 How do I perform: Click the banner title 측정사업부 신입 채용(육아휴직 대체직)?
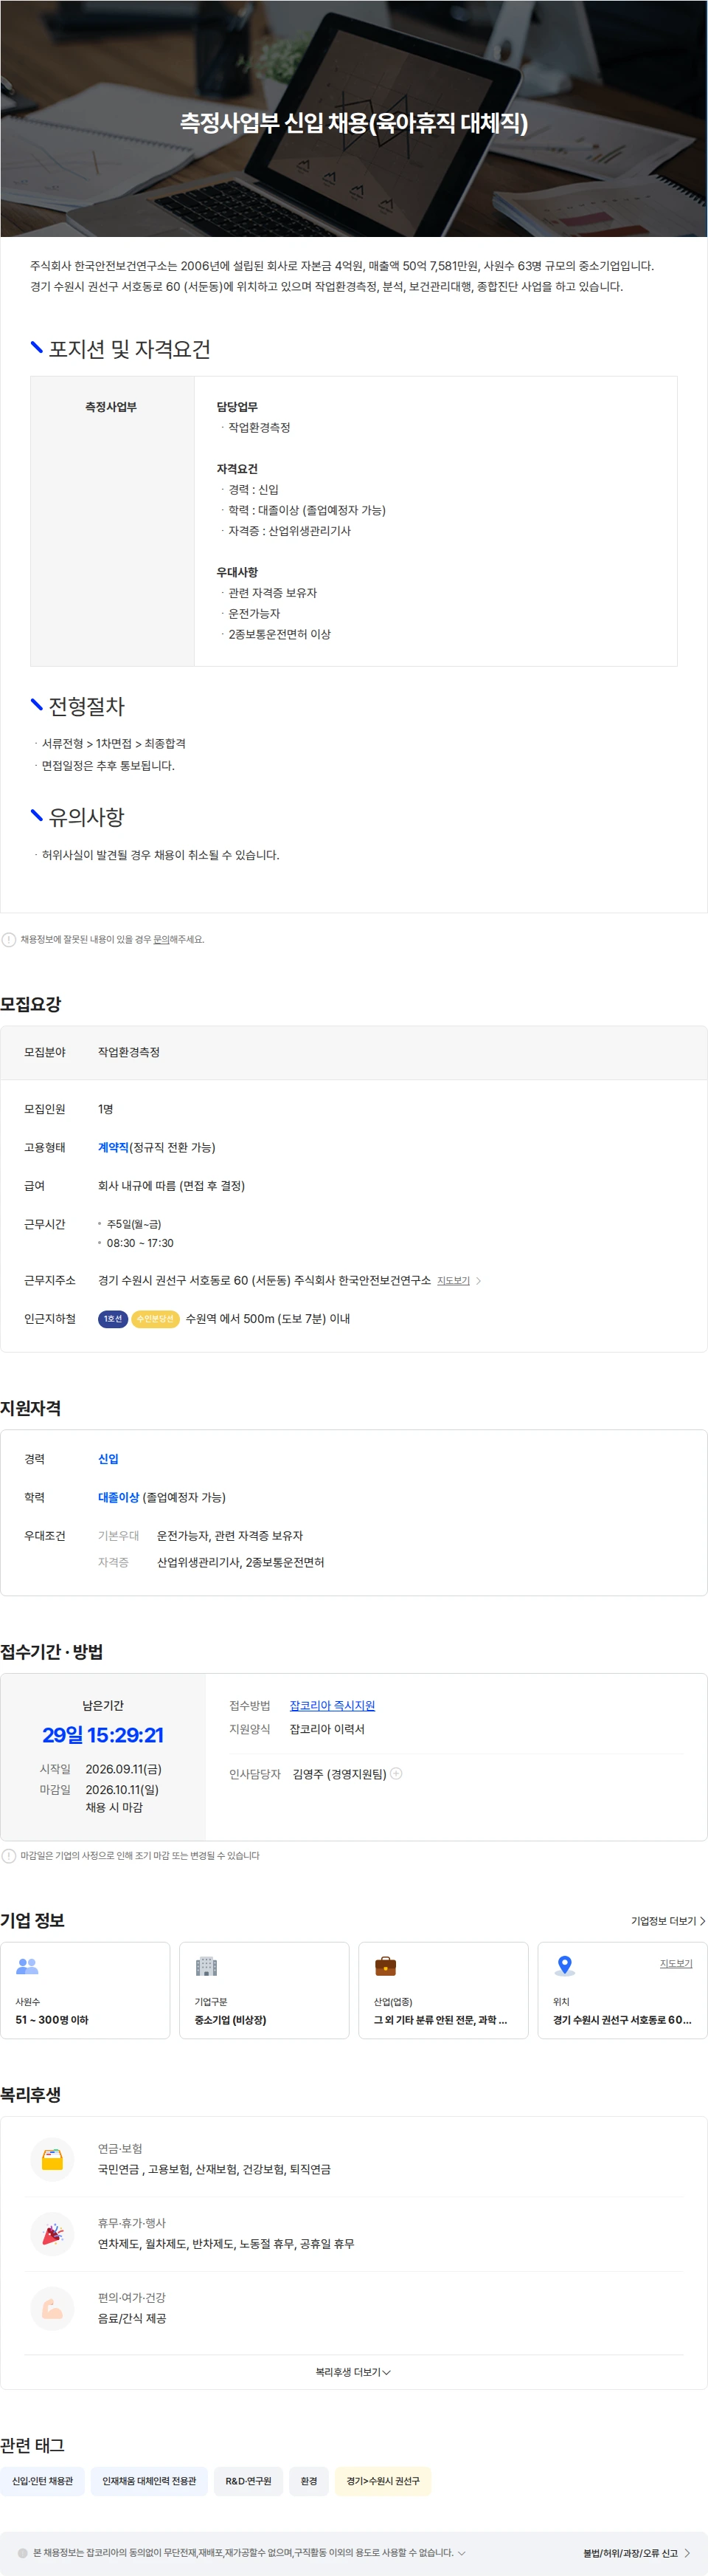(353, 122)
